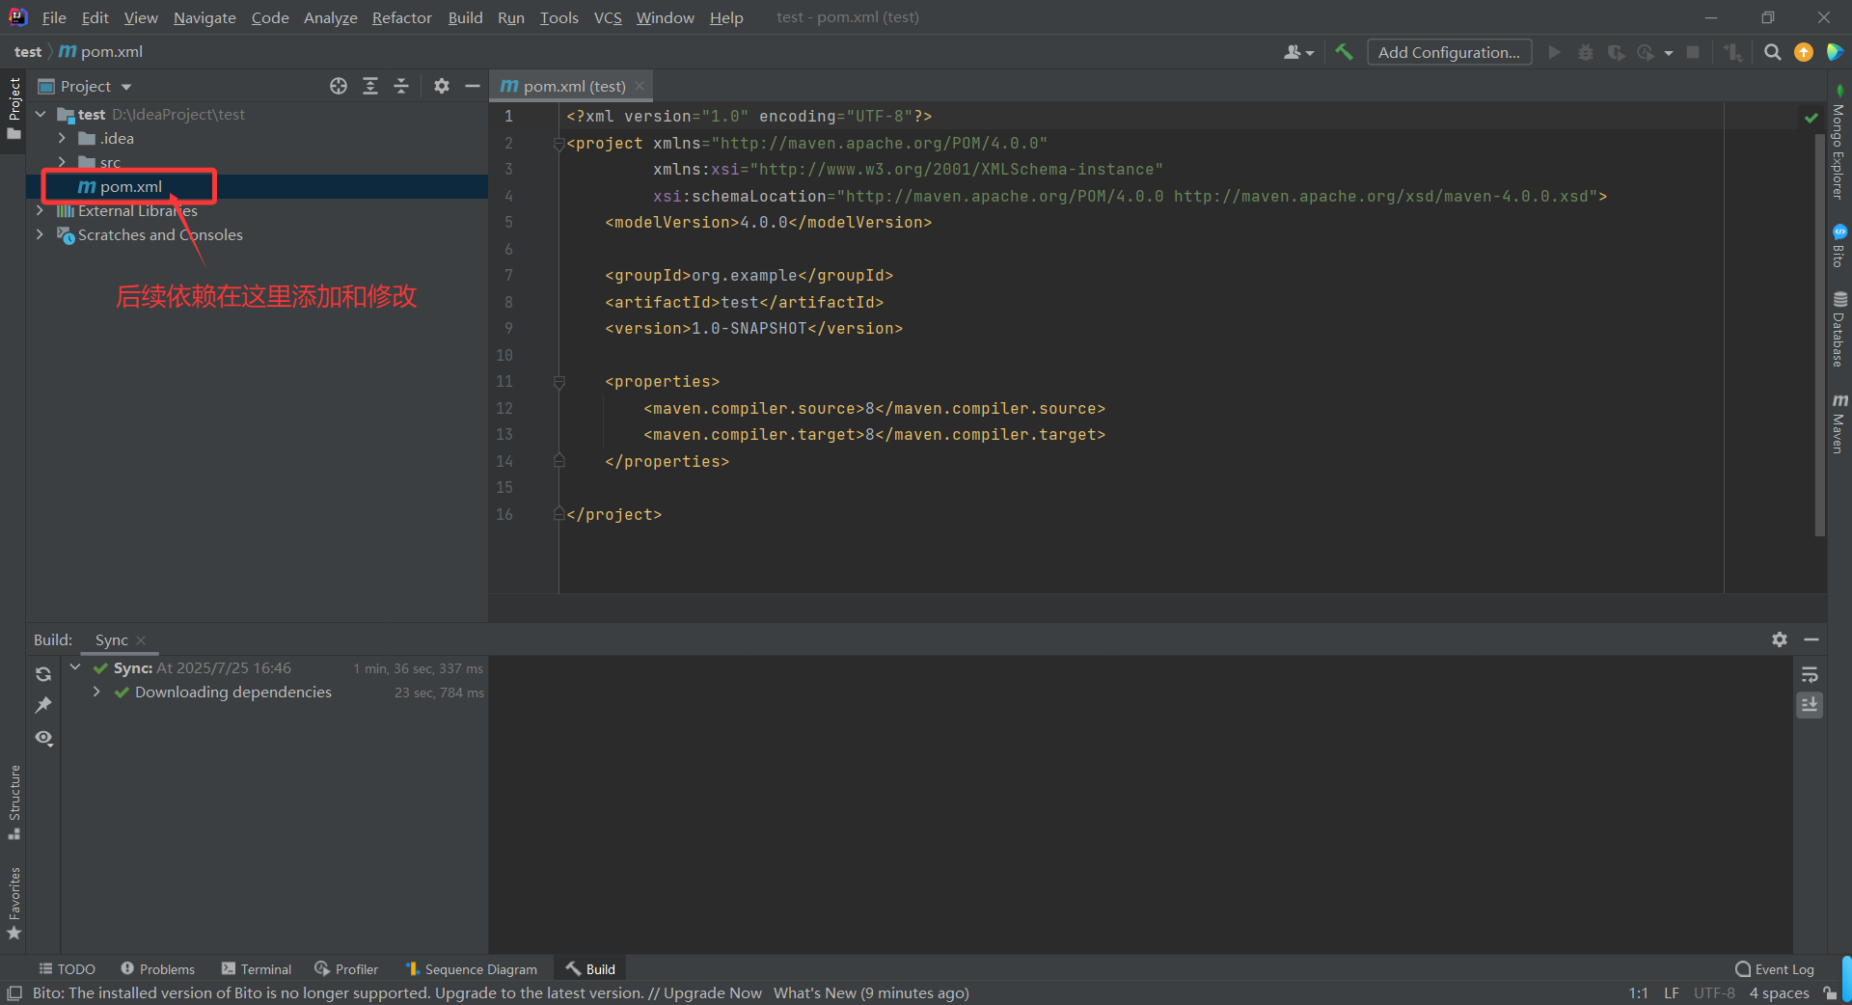Click the Build project hammer icon
Screen dimensions: 1852x1005
1344,52
